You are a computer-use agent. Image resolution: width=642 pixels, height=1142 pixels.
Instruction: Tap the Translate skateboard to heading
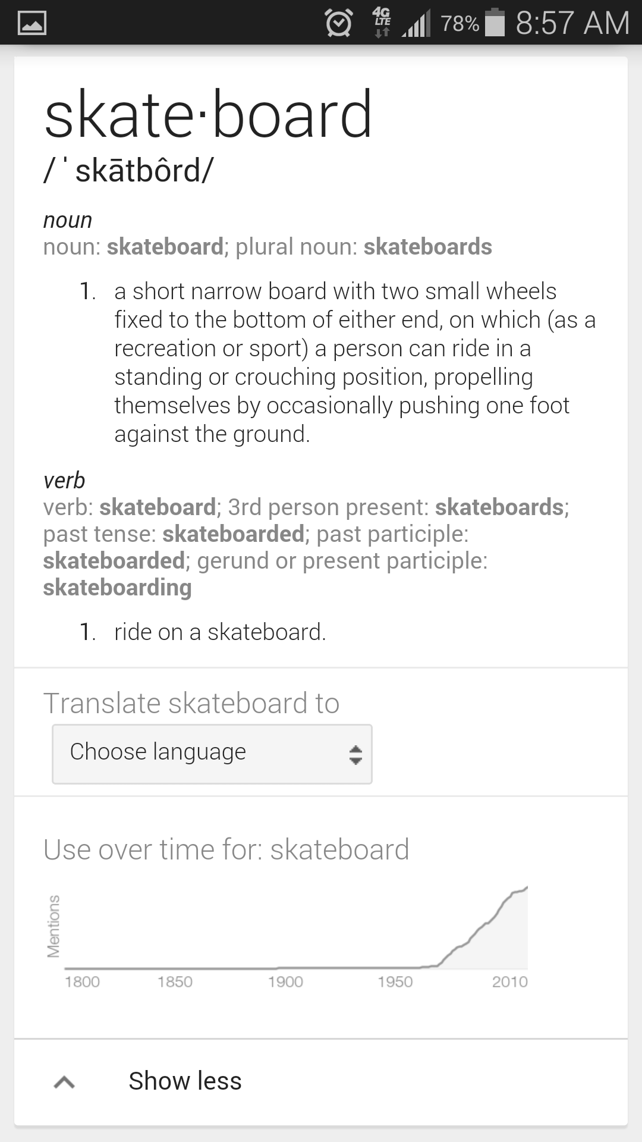click(x=191, y=702)
